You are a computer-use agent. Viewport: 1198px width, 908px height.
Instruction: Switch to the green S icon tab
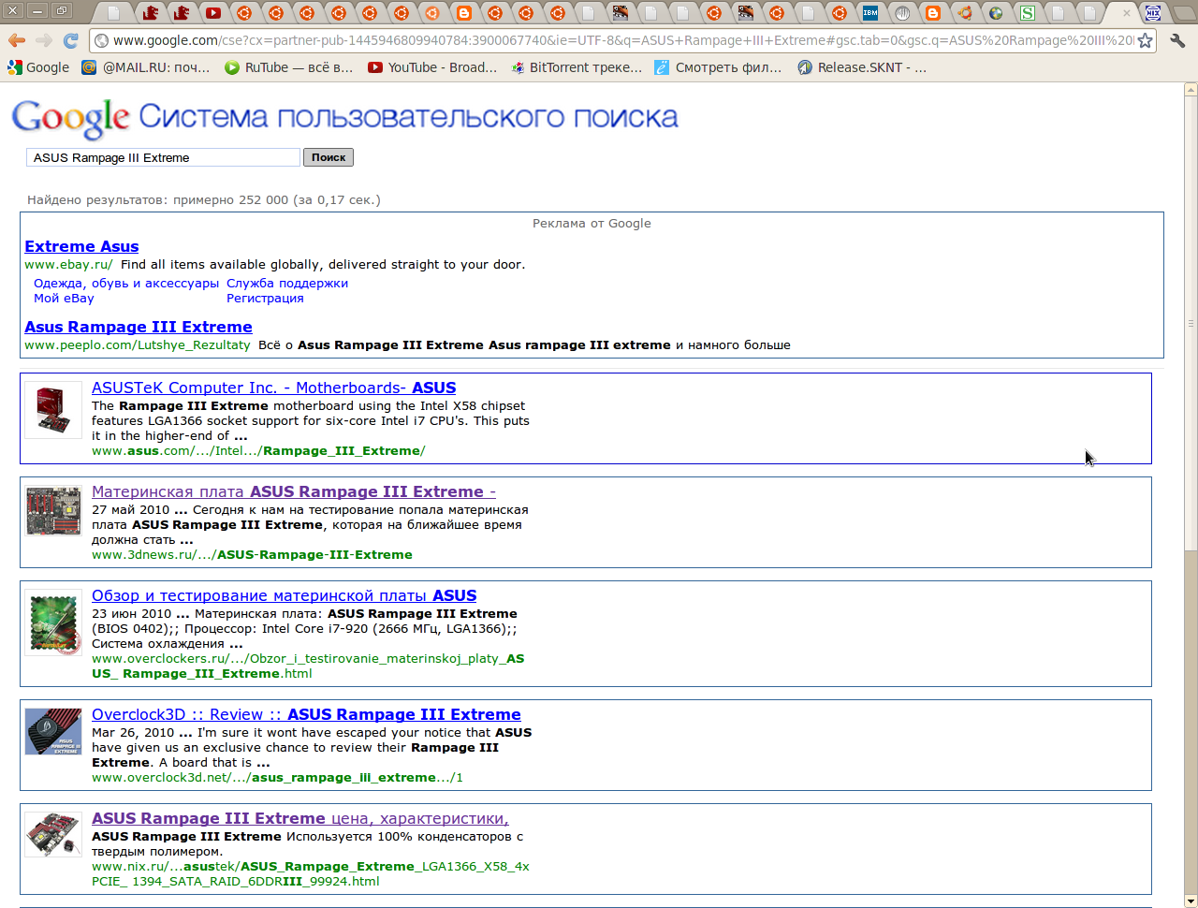coord(1028,13)
